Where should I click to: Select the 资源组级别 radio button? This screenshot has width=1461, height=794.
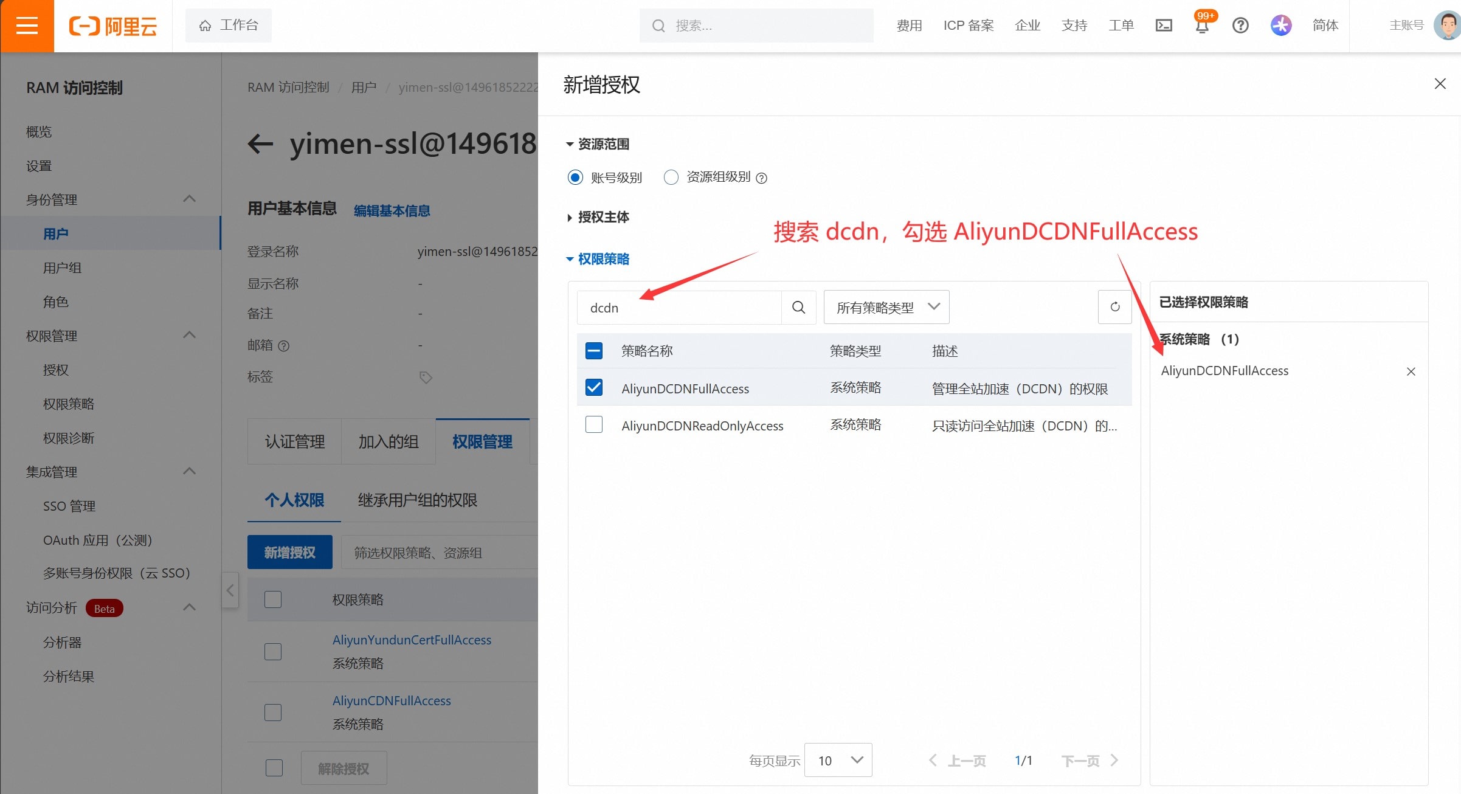[x=671, y=177]
